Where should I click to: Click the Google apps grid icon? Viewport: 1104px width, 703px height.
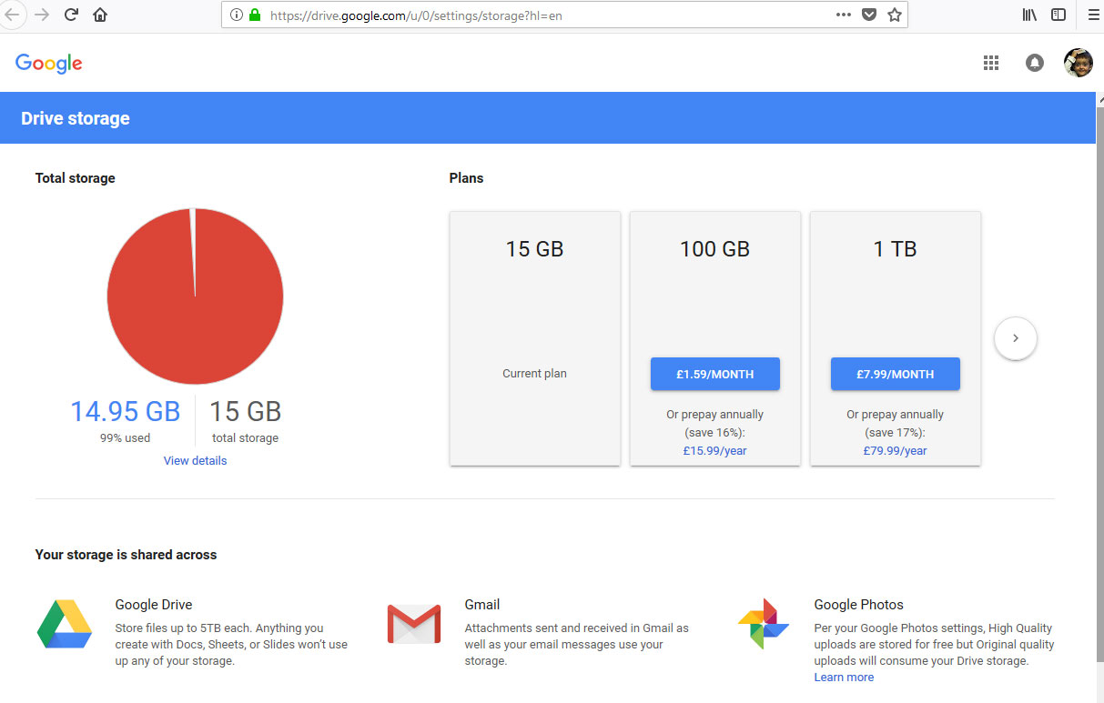tap(991, 63)
